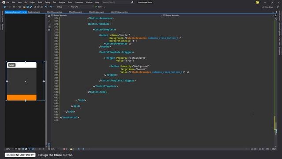
Task: Click the navigate backward toolbar icon
Action: coord(5,7)
